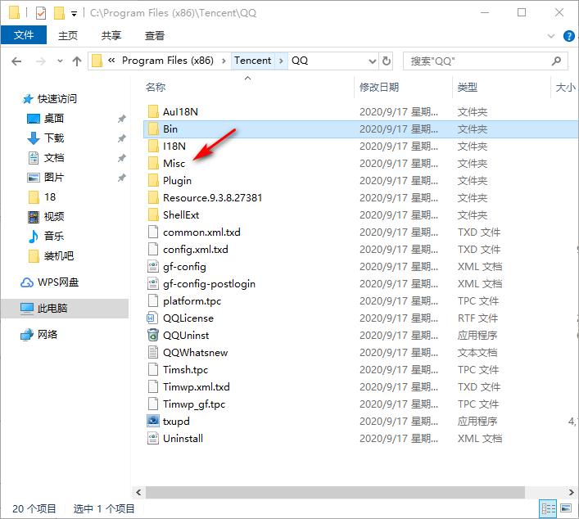Click the help question mark icon
This screenshot has width=579, height=519.
[568, 36]
